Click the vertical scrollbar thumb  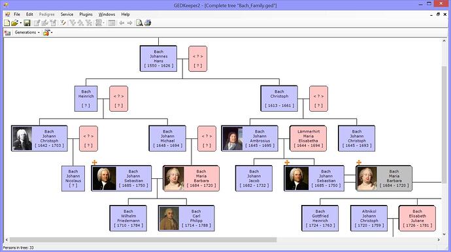[x=444, y=125]
